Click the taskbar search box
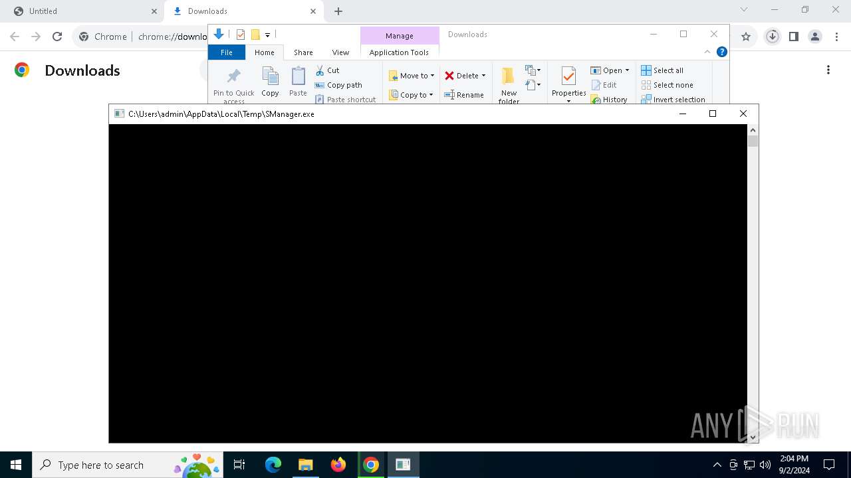851x478 pixels. click(x=128, y=465)
